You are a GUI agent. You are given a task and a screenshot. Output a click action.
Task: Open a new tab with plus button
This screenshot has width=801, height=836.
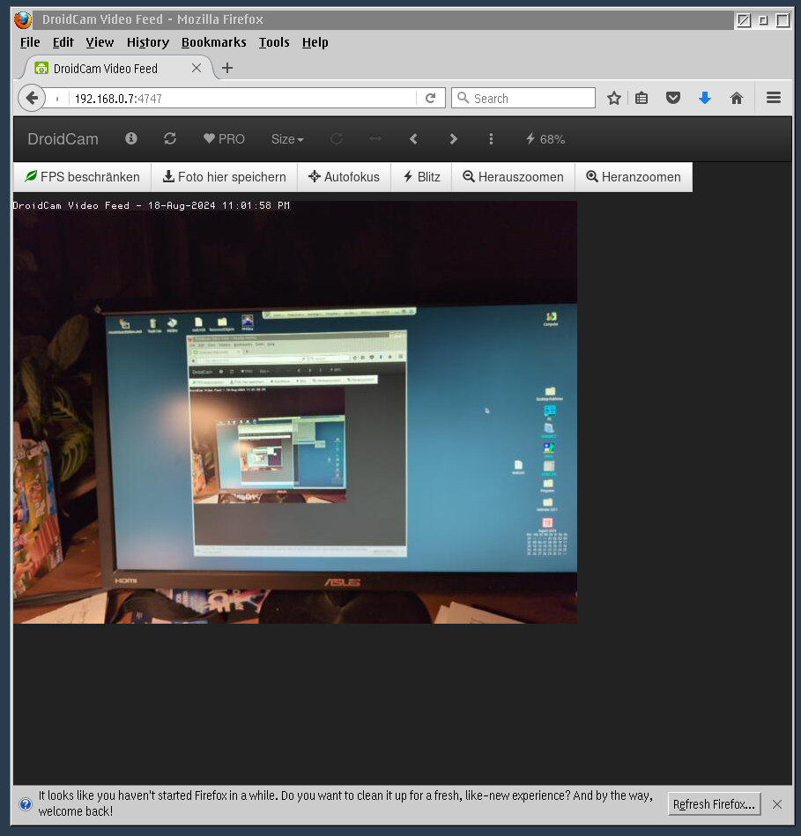point(227,68)
